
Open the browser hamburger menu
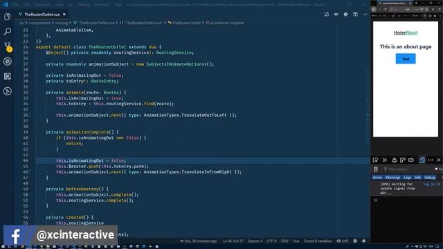[439, 9]
